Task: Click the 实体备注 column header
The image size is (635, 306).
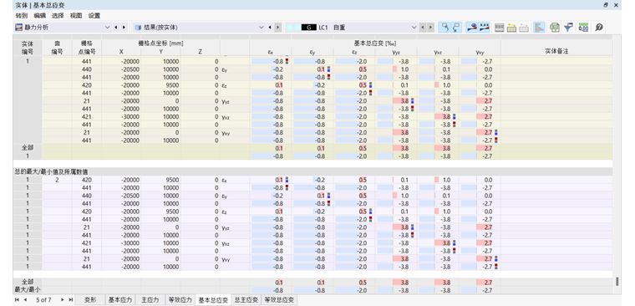Action: point(556,52)
